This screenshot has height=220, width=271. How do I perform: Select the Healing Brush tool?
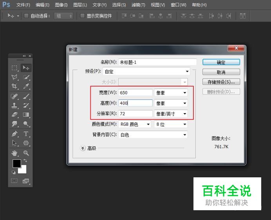[x=14, y=96]
